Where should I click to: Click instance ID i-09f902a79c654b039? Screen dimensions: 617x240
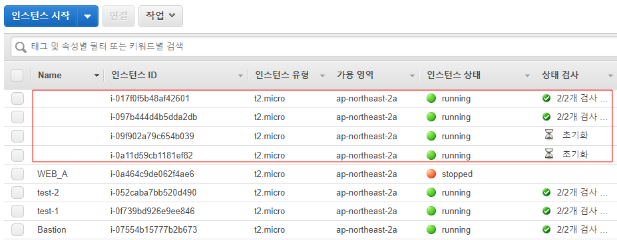[152, 136]
